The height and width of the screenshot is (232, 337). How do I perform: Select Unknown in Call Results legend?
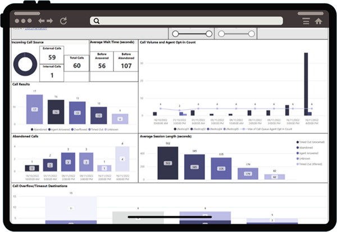pyautogui.click(x=111, y=129)
